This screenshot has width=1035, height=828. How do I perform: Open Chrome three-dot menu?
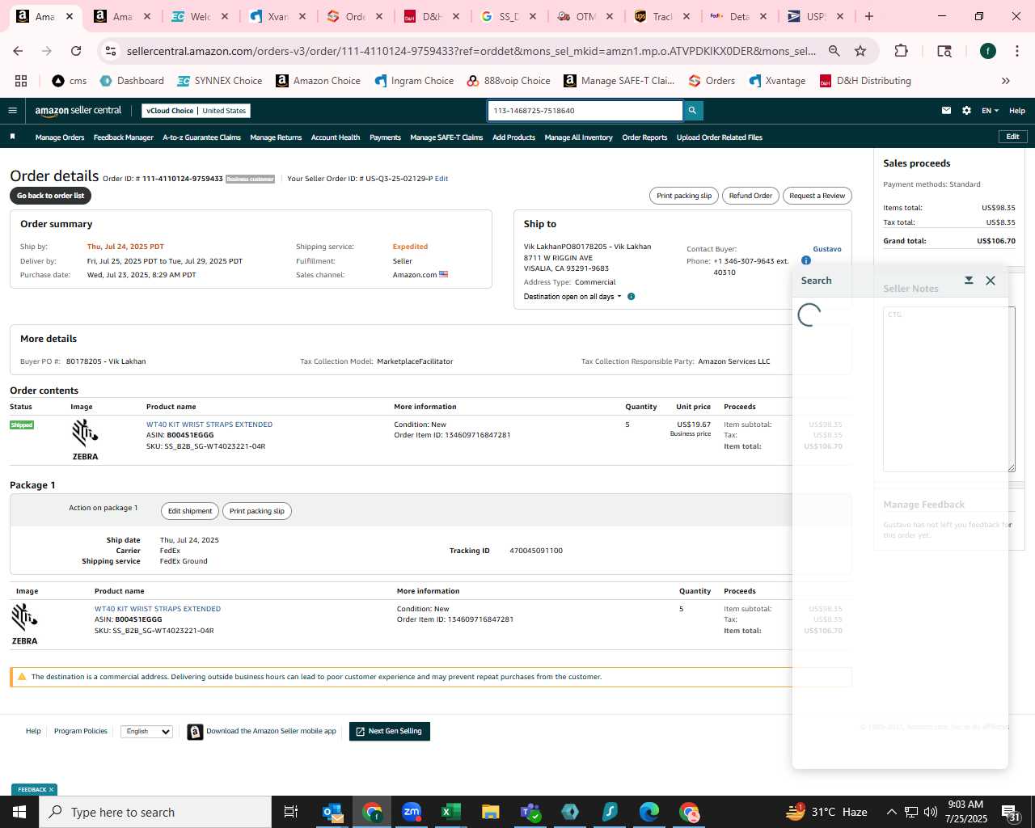pyautogui.click(x=1016, y=51)
